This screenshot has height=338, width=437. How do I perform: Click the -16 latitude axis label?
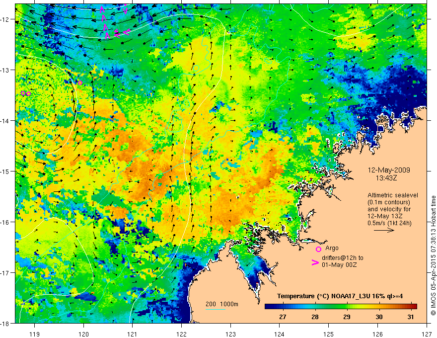[x=5, y=222]
